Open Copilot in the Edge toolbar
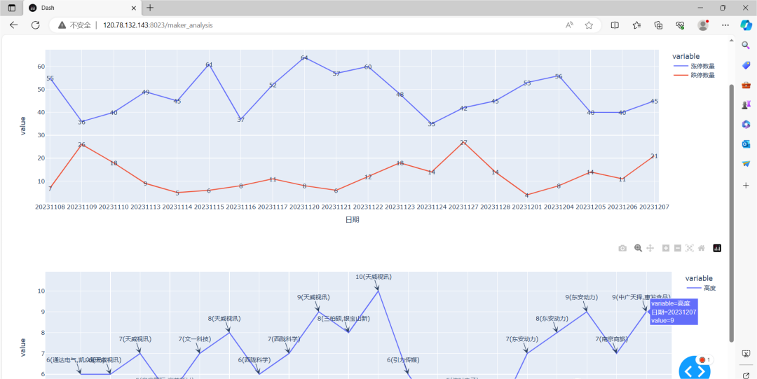 tap(746, 25)
